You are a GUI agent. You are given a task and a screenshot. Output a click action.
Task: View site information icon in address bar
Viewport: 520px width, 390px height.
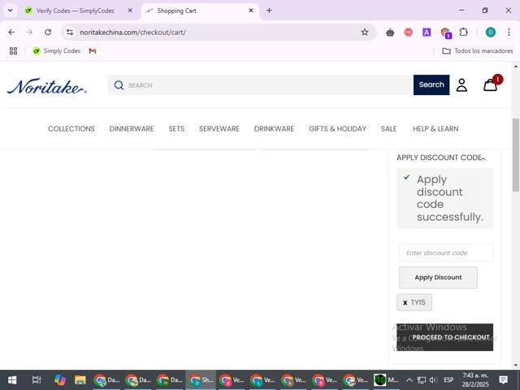(x=70, y=32)
